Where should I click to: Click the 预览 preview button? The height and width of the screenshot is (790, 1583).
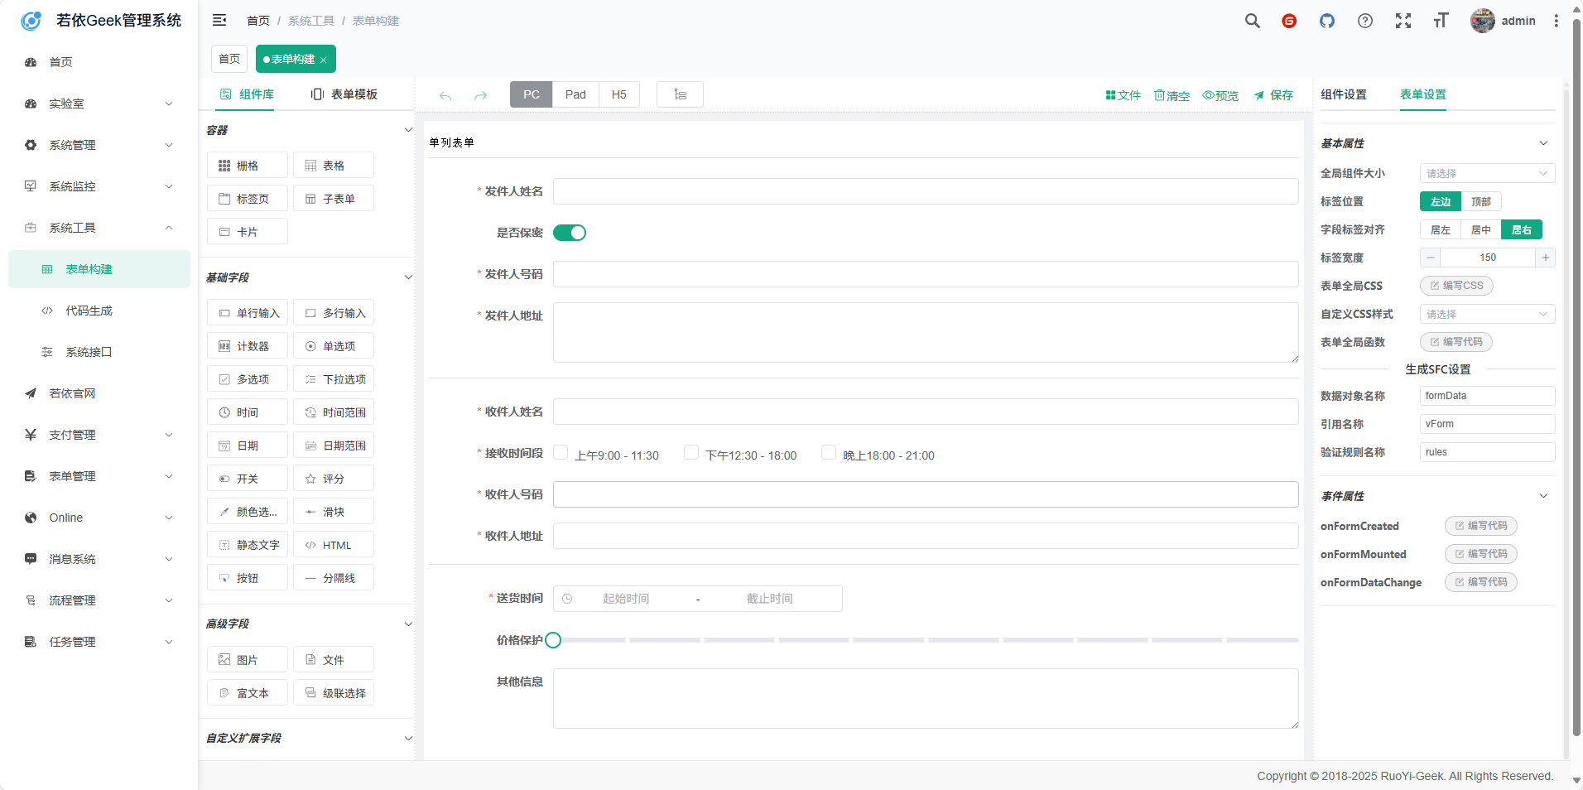click(x=1220, y=95)
